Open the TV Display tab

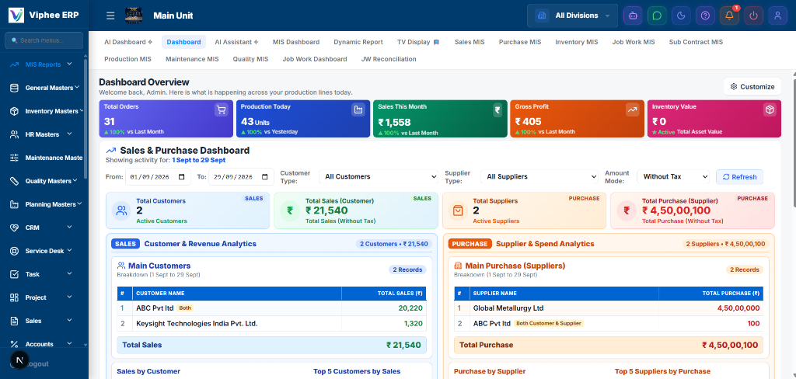[x=418, y=42]
